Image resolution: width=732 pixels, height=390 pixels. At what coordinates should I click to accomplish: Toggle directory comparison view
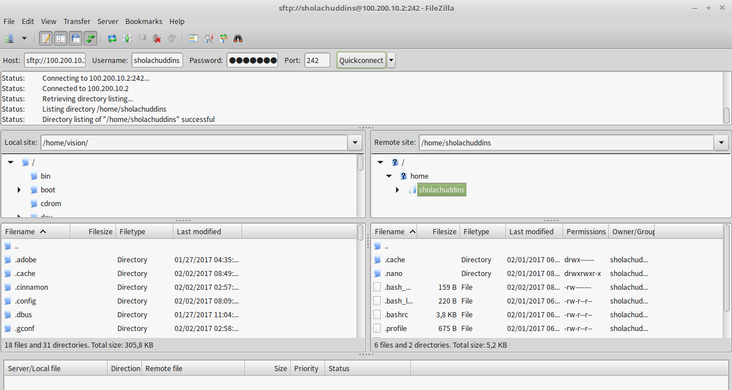[x=193, y=38]
